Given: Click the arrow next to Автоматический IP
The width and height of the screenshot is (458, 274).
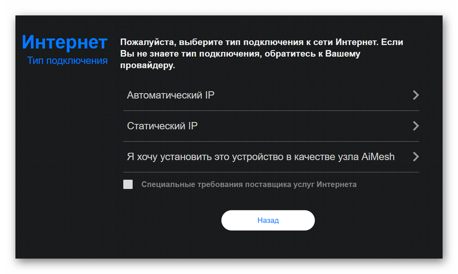Looking at the screenshot, I should pyautogui.click(x=416, y=95).
